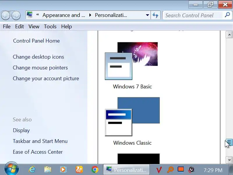The width and height of the screenshot is (233, 175).
Task: Click the orange magnifier tray icon
Action: coord(170,170)
